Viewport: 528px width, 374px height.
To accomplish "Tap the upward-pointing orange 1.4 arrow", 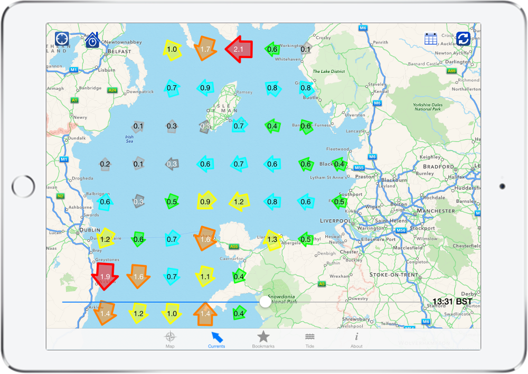I will [x=205, y=313].
